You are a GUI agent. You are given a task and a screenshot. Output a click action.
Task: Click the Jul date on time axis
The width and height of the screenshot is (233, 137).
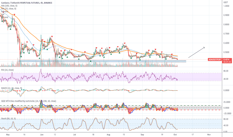74,135
